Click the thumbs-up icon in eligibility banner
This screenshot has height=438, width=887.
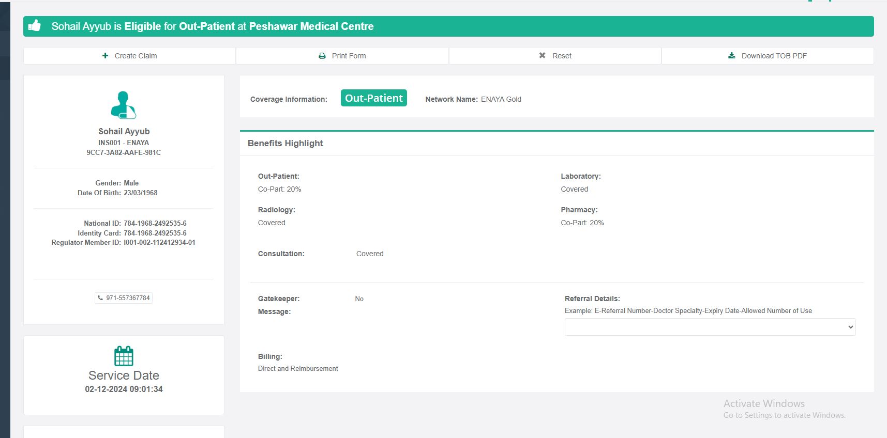click(x=35, y=26)
